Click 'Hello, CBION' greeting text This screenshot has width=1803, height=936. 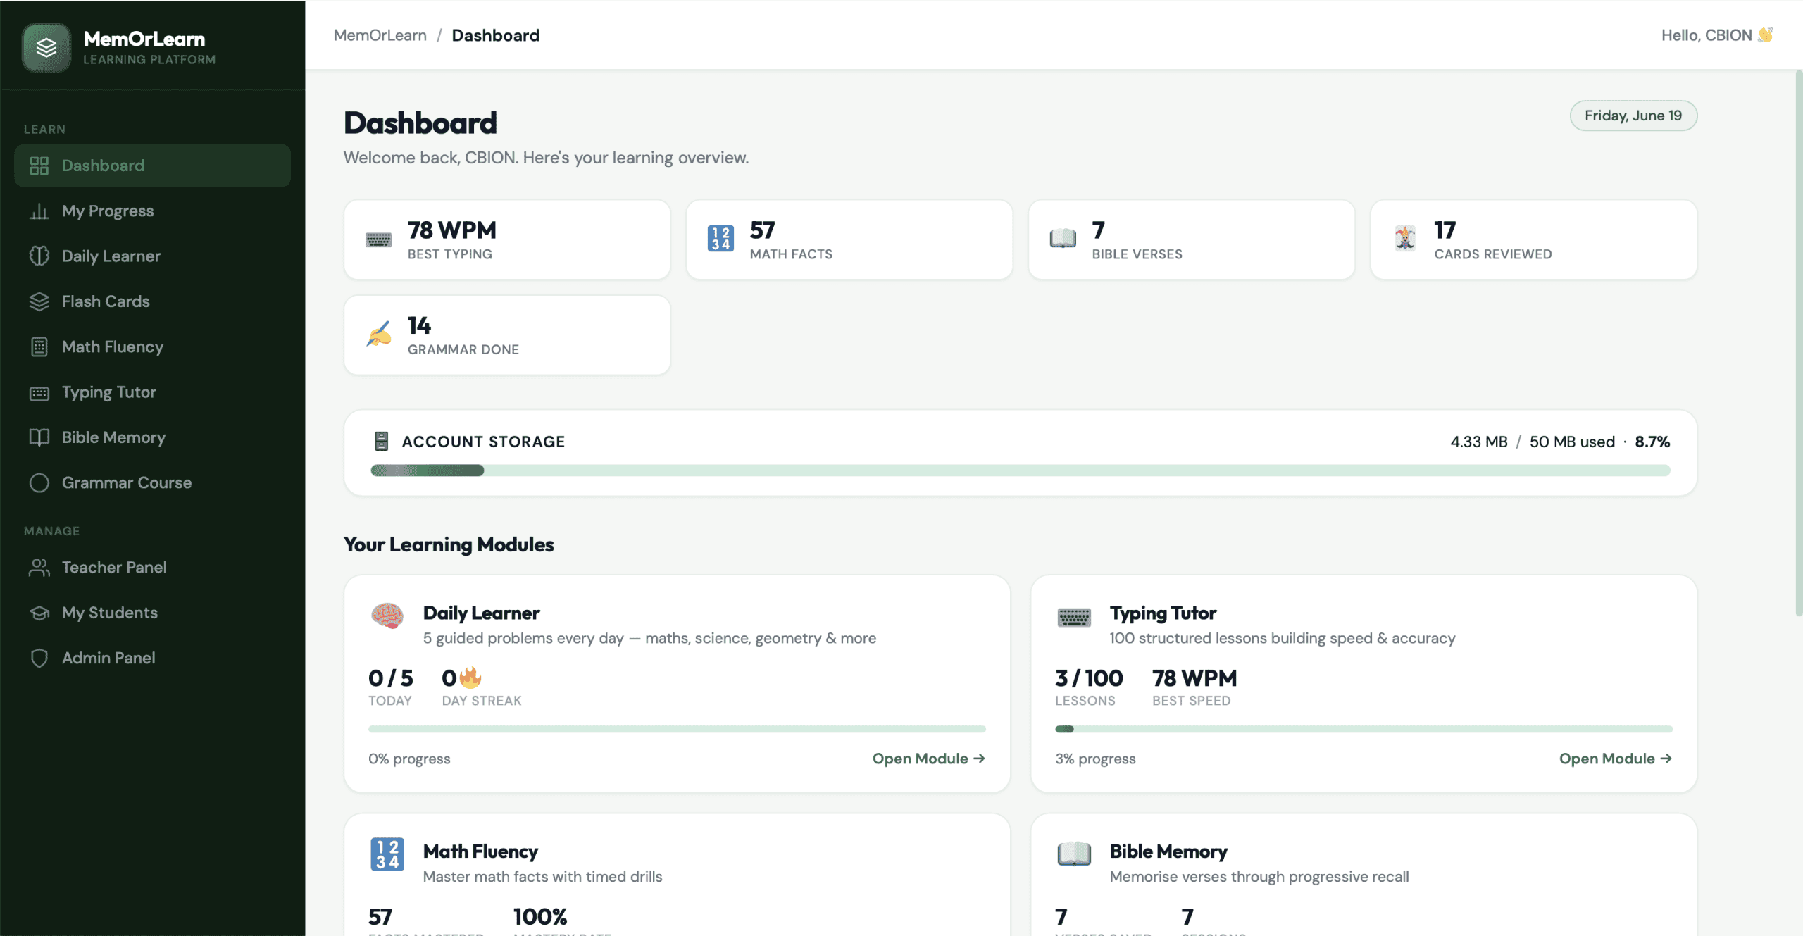coord(1707,35)
